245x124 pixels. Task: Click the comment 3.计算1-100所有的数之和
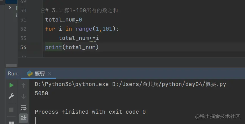click(81, 11)
